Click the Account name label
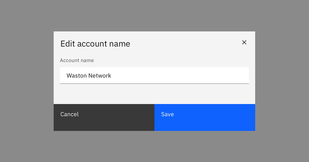 click(77, 60)
